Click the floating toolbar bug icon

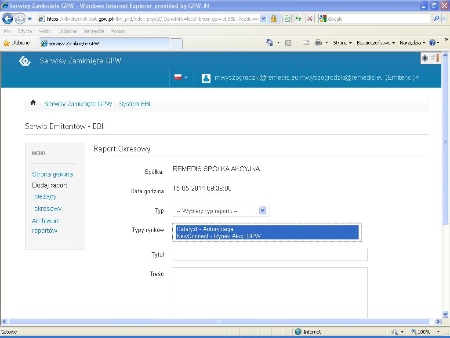point(425,58)
